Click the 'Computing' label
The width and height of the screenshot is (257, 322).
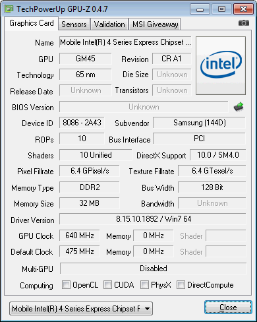pyautogui.click(x=36, y=286)
